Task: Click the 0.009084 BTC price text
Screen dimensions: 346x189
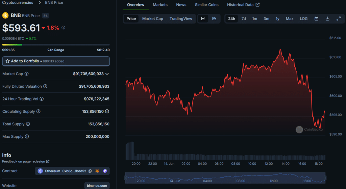Action: [13, 38]
